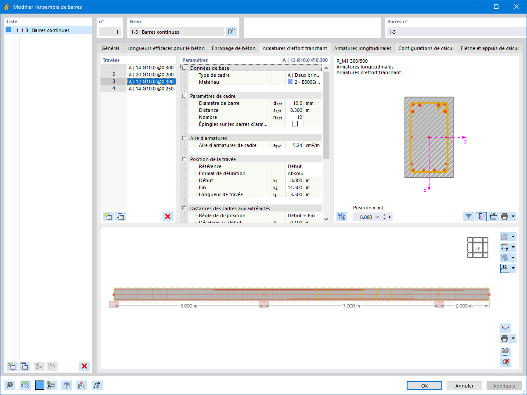Click the Type de cadre value A | Deux brin...
This screenshot has height=395, width=527.
tap(304, 75)
